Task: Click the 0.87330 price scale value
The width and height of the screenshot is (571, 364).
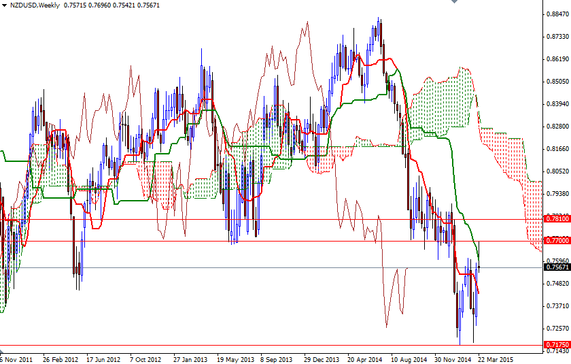Action: [557, 37]
